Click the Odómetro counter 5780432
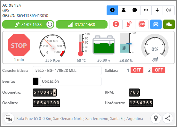Screen dimensions: 177x127 (45, 92)
